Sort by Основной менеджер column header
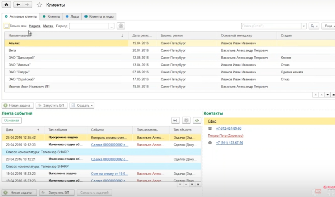 (247, 35)
